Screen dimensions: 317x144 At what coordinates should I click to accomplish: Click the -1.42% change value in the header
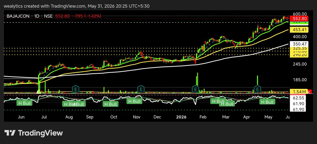click(x=92, y=16)
